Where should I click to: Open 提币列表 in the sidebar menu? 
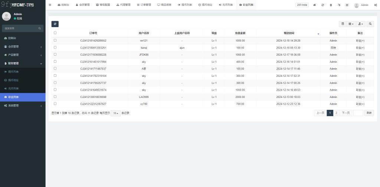[13, 72]
